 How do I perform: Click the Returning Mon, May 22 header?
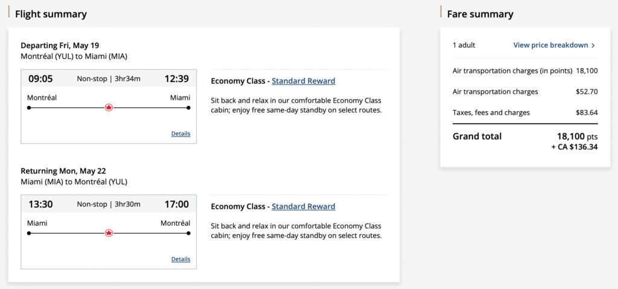[x=63, y=170]
